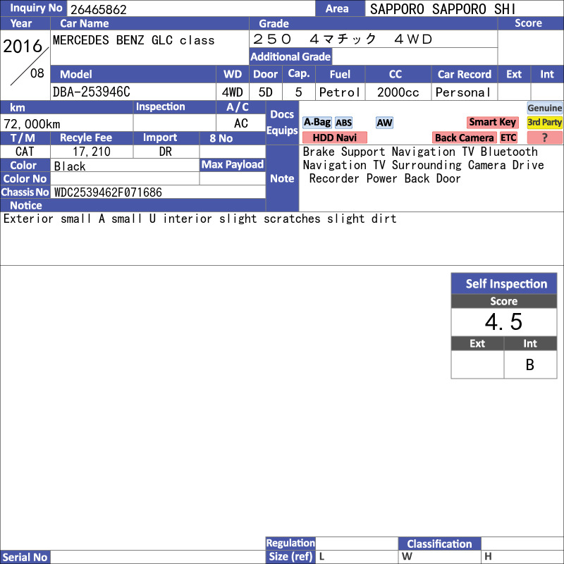Click the Self Inspection header
This screenshot has height=564, width=564.
click(504, 283)
